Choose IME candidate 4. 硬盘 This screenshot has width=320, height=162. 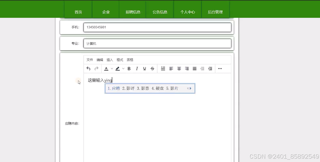158,88
